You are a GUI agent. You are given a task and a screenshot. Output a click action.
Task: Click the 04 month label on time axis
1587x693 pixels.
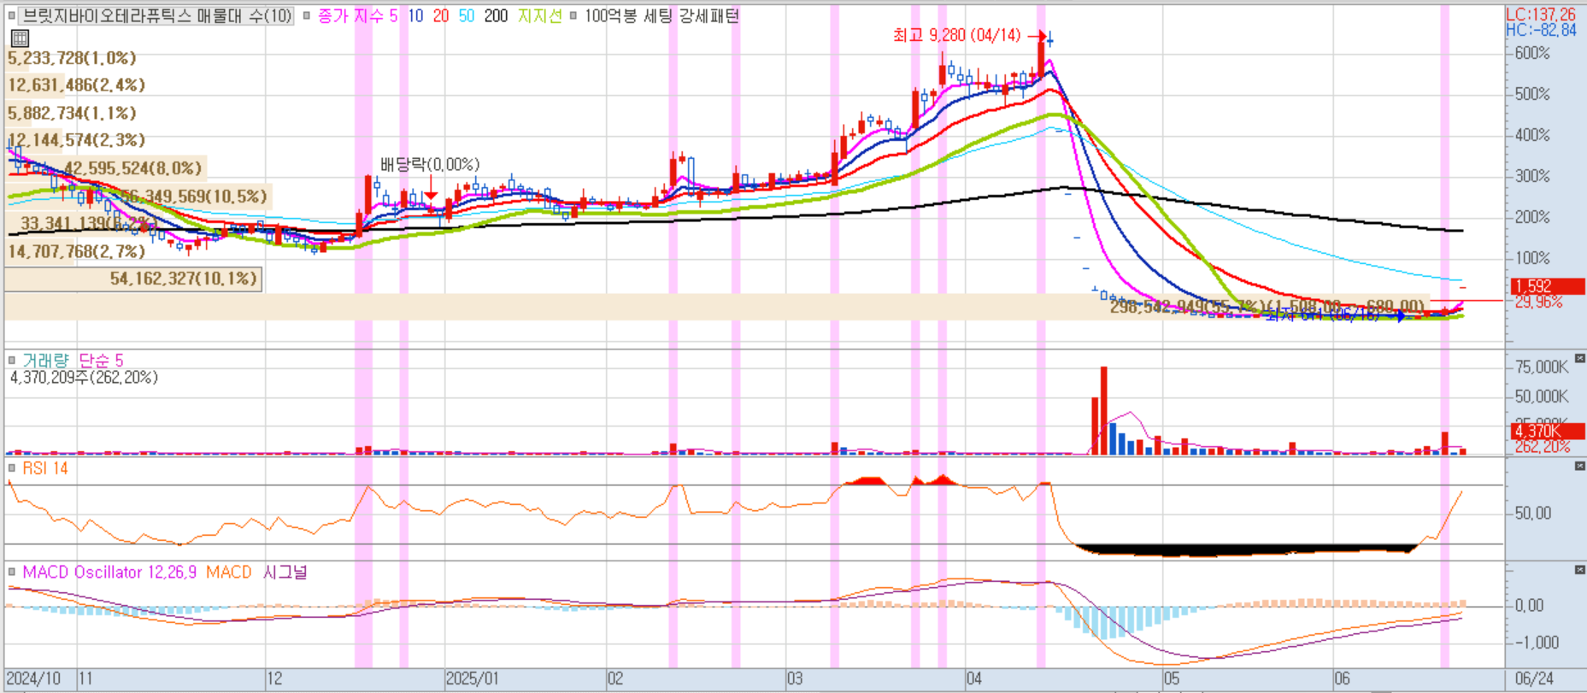tap(974, 679)
